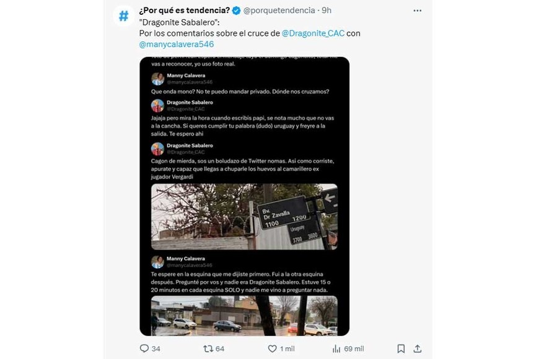Click the 1 mil likes count

288,348
